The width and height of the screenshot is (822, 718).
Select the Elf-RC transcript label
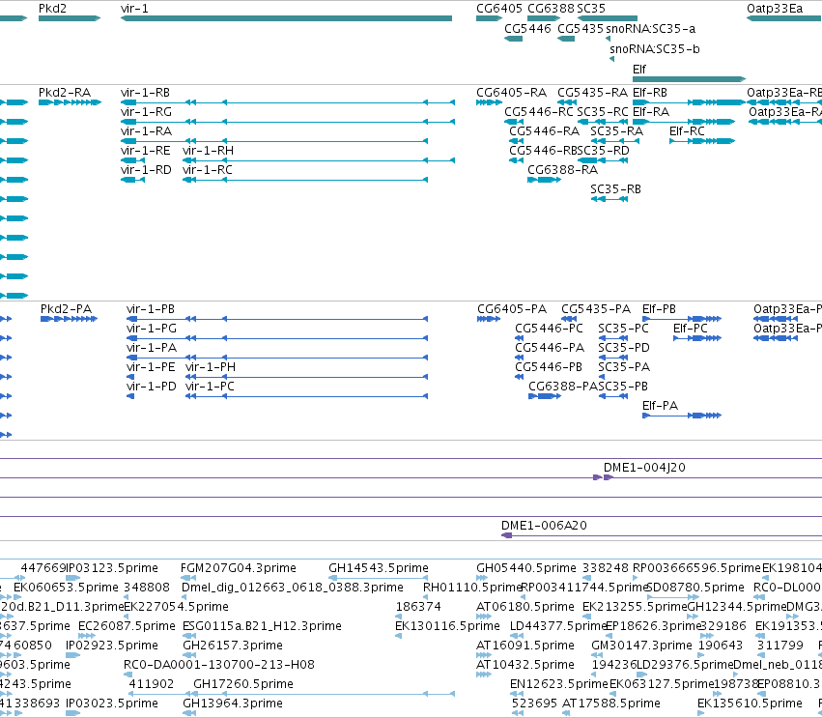point(687,131)
